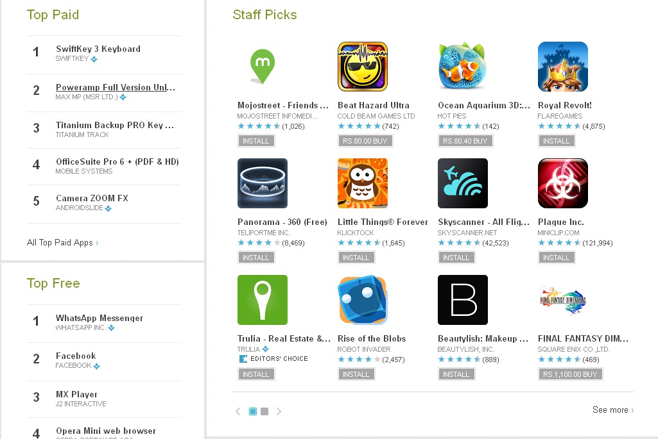Viewport: 658px width, 439px height.
Task: Open the Royal Revolt! king icon
Action: click(x=563, y=66)
